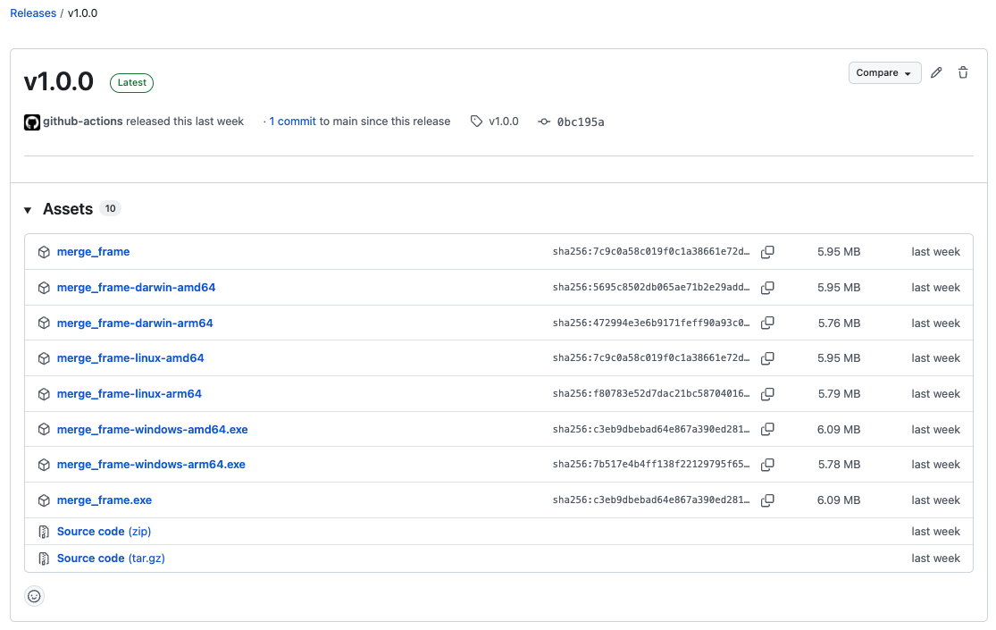Open the Compare dropdown
The height and width of the screenshot is (630, 996).
pyautogui.click(x=884, y=72)
